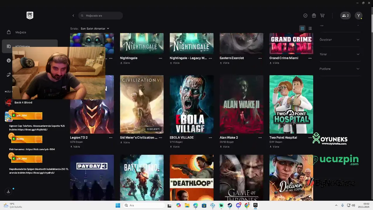Open the Copilot taskbar icon

178,205
